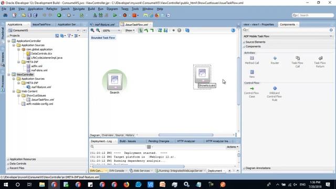
Task: Click the Make project build icon
Action: point(95,15)
